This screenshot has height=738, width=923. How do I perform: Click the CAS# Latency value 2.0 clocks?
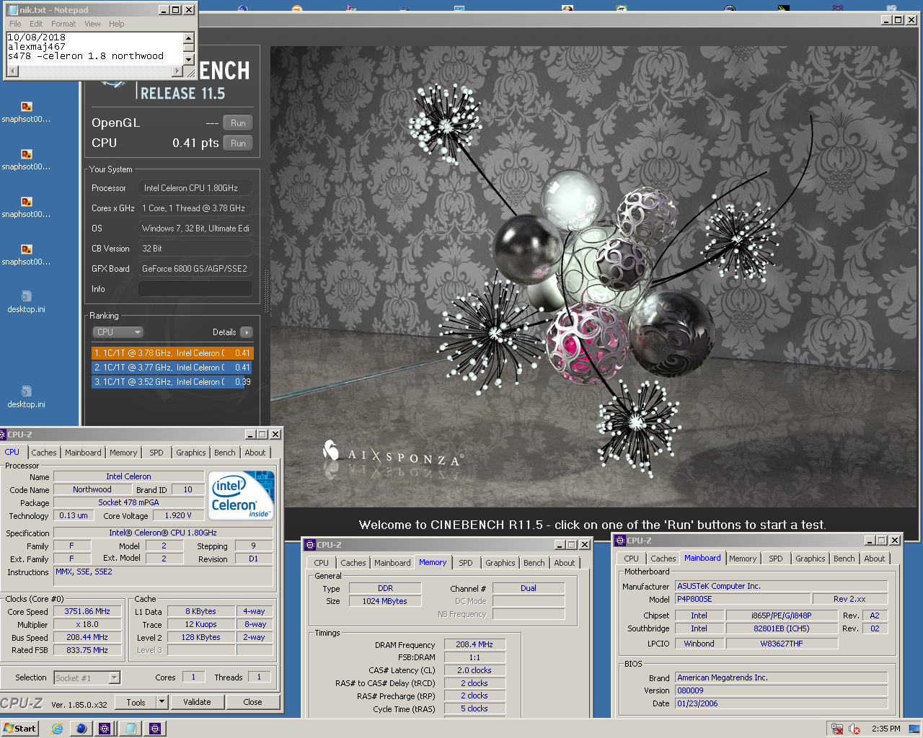[x=474, y=670]
